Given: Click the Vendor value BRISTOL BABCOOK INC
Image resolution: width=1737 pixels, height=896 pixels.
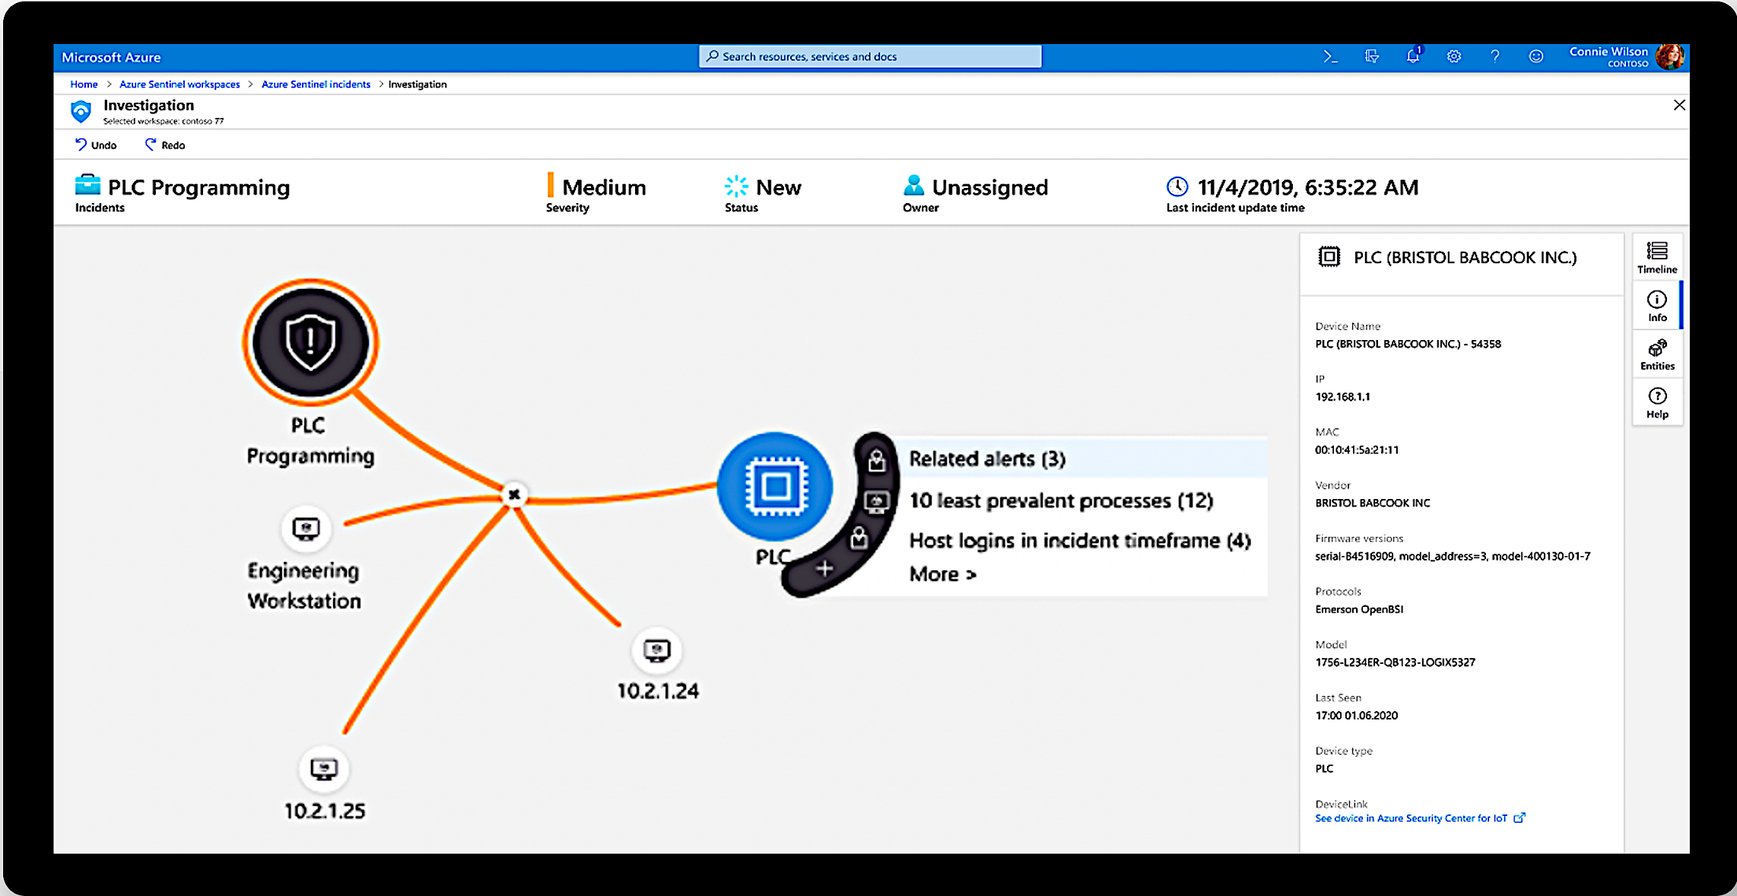Looking at the screenshot, I should coord(1373,503).
